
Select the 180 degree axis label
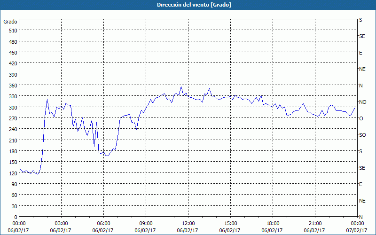13,151
